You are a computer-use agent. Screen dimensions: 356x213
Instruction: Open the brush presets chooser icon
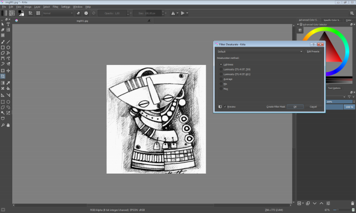38,13
